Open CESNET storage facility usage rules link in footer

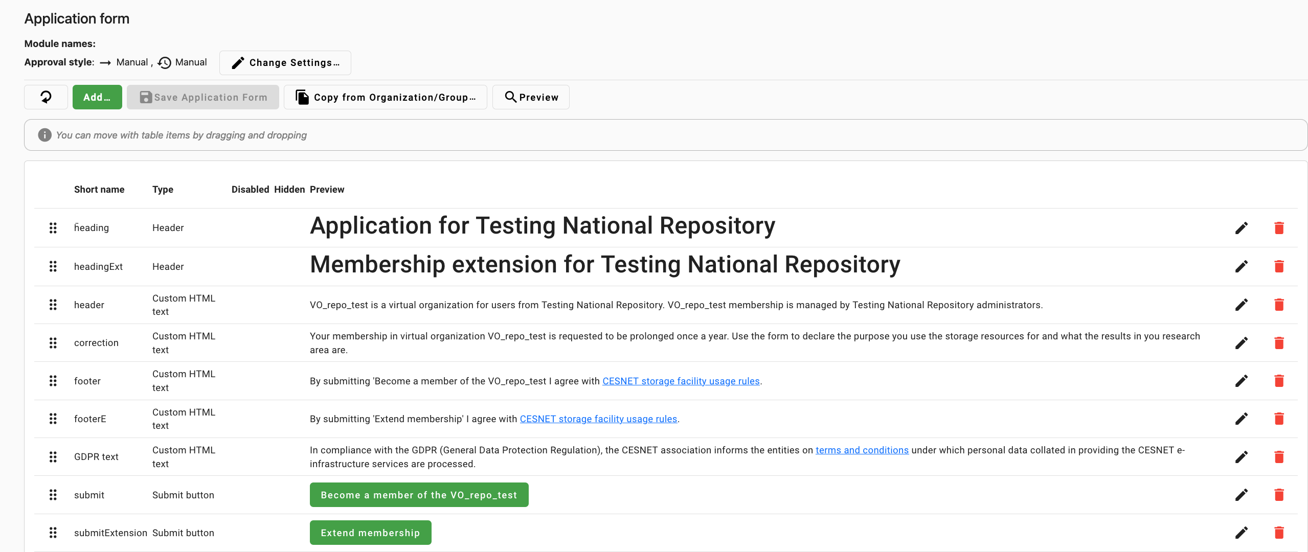681,381
